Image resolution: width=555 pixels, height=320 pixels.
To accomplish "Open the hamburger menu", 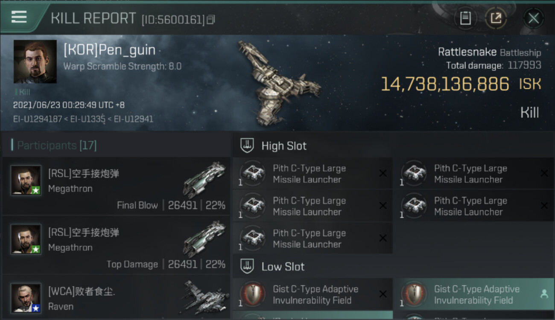I will (x=19, y=17).
